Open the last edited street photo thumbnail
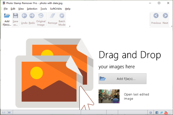The height and width of the screenshot is (115, 173). [109, 96]
